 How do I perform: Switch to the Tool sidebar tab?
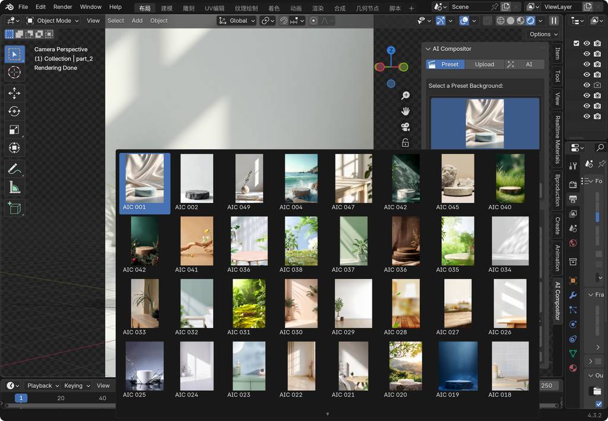click(x=557, y=76)
